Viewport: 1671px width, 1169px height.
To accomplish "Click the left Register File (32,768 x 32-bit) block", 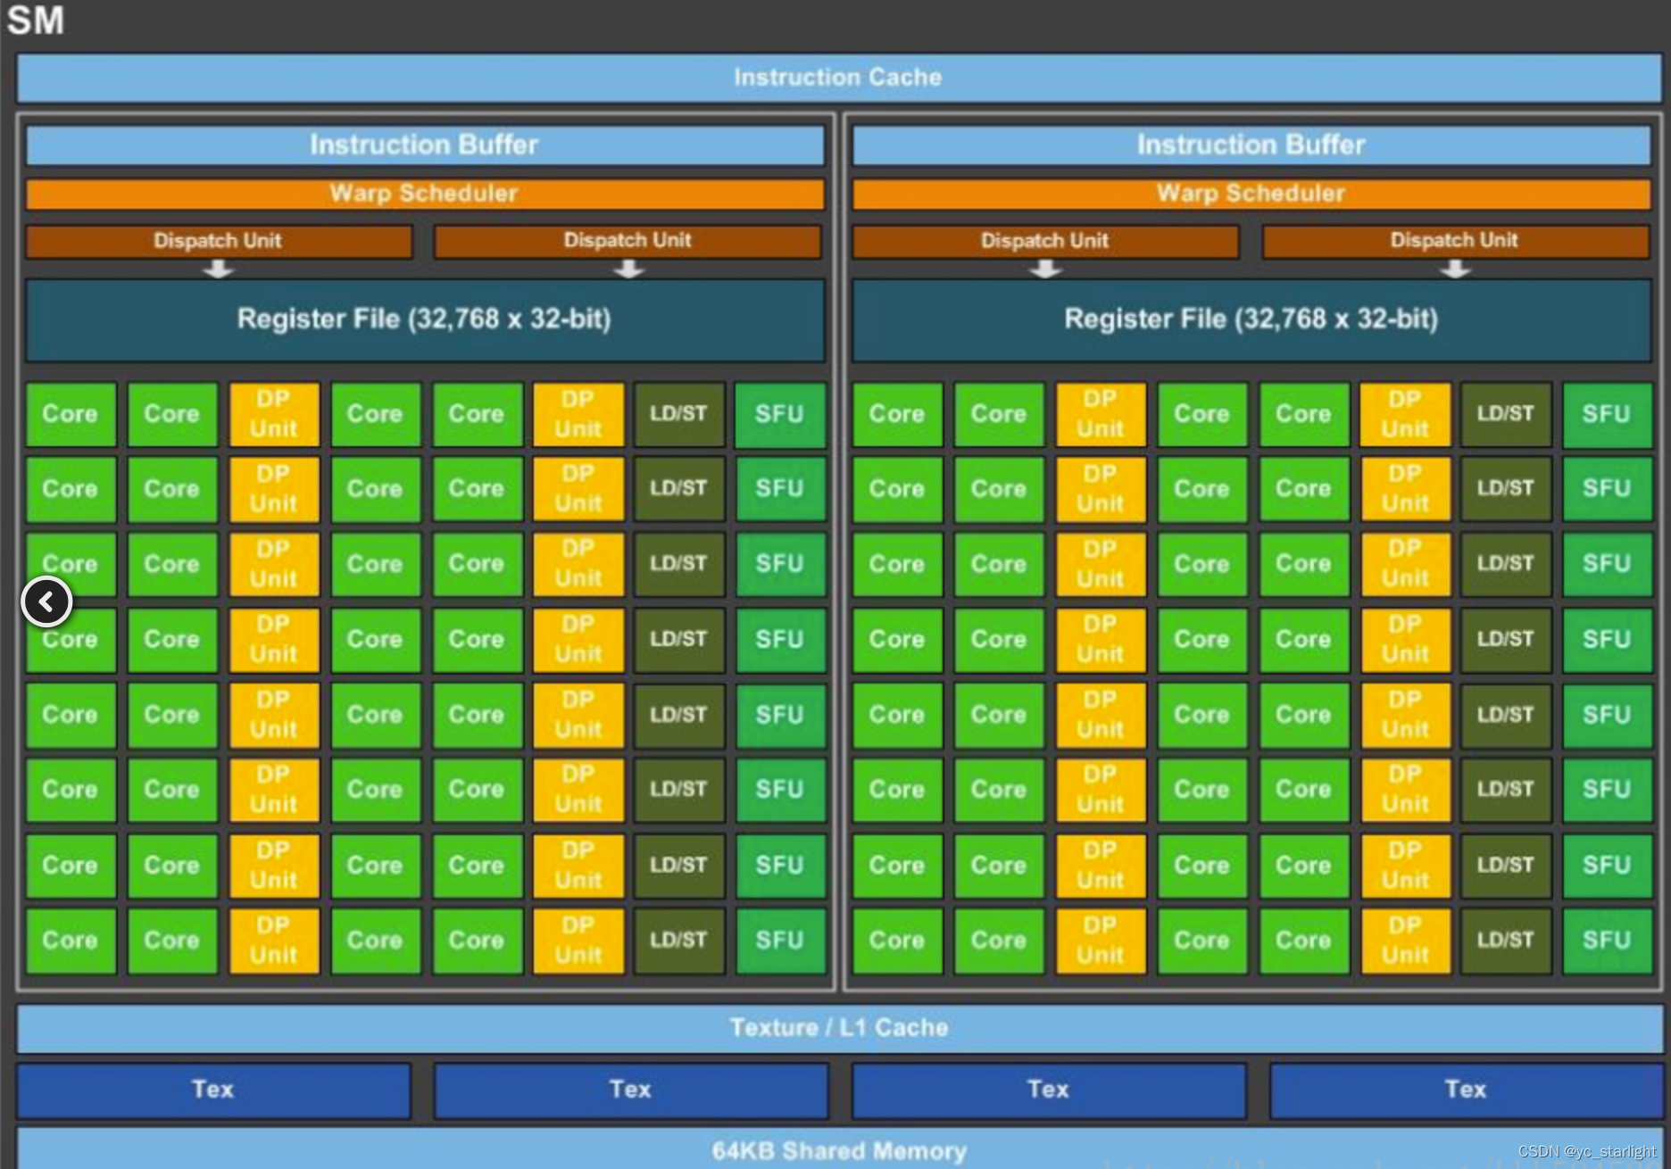I will tap(423, 319).
